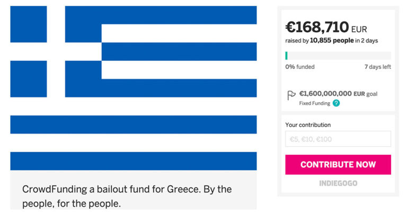407x214 pixels.
Task: Click the white cross on the flag
Action: pos(56,51)
